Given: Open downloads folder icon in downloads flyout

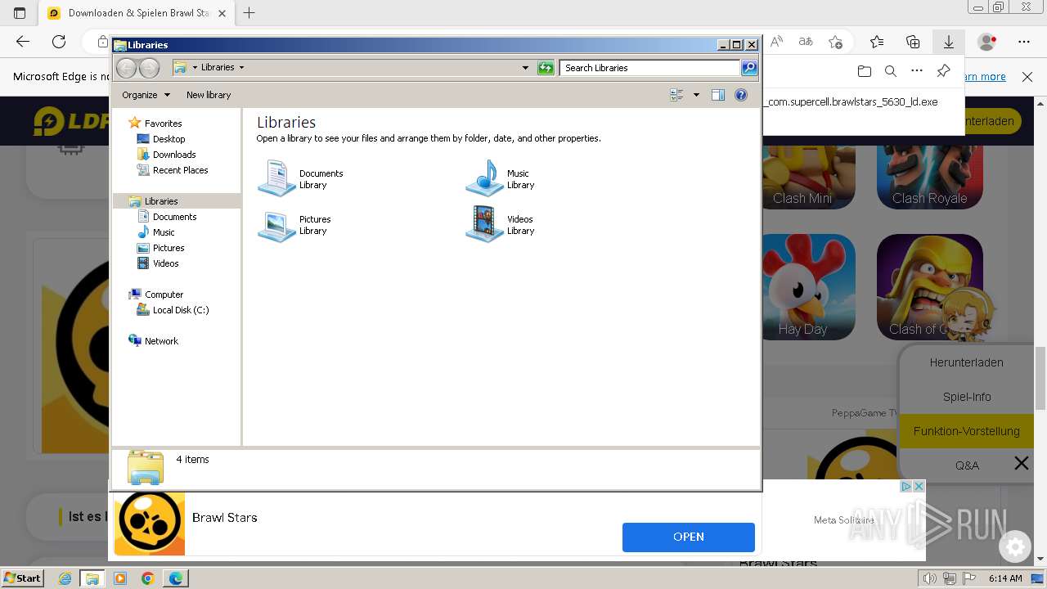Looking at the screenshot, I should pyautogui.click(x=865, y=71).
